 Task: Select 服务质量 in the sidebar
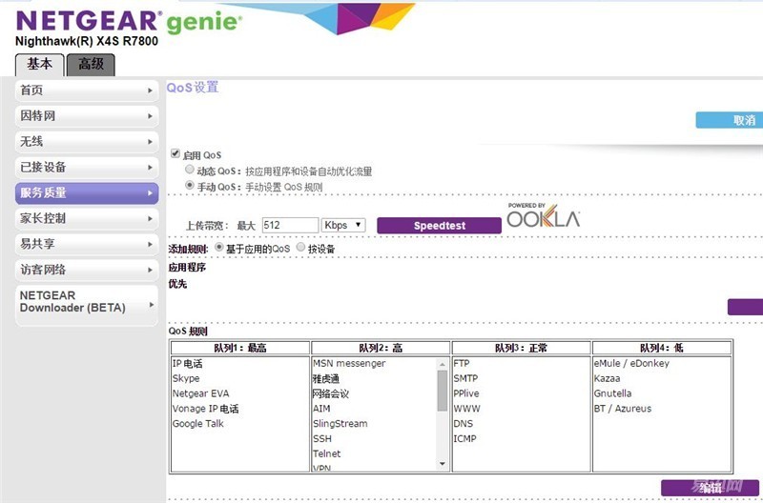87,193
